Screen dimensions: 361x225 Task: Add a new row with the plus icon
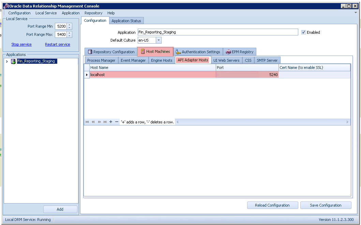pos(111,122)
